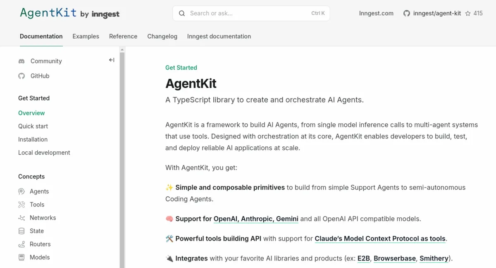
Task: Click the scroll up arrow of sidebar scrollbar
Action: tap(122, 49)
